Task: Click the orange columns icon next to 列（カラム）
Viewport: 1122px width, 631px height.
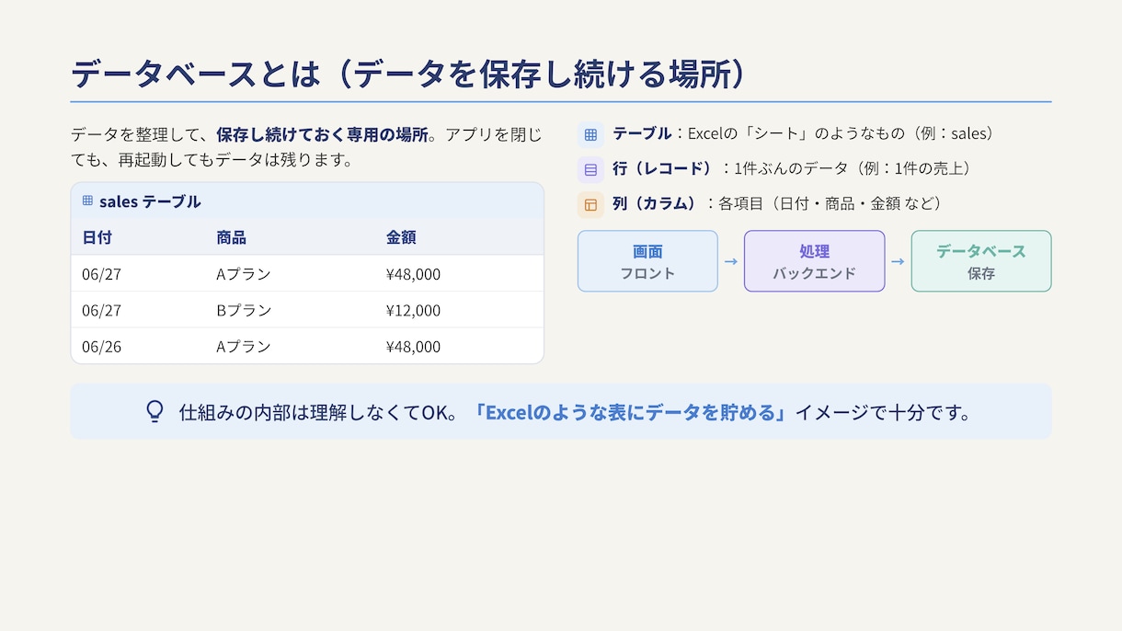Action: tap(590, 204)
